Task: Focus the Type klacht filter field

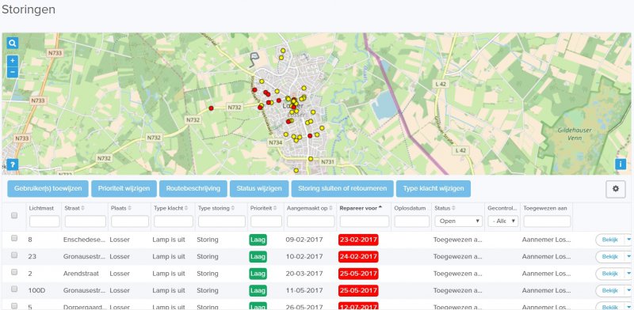Action: [x=174, y=221]
